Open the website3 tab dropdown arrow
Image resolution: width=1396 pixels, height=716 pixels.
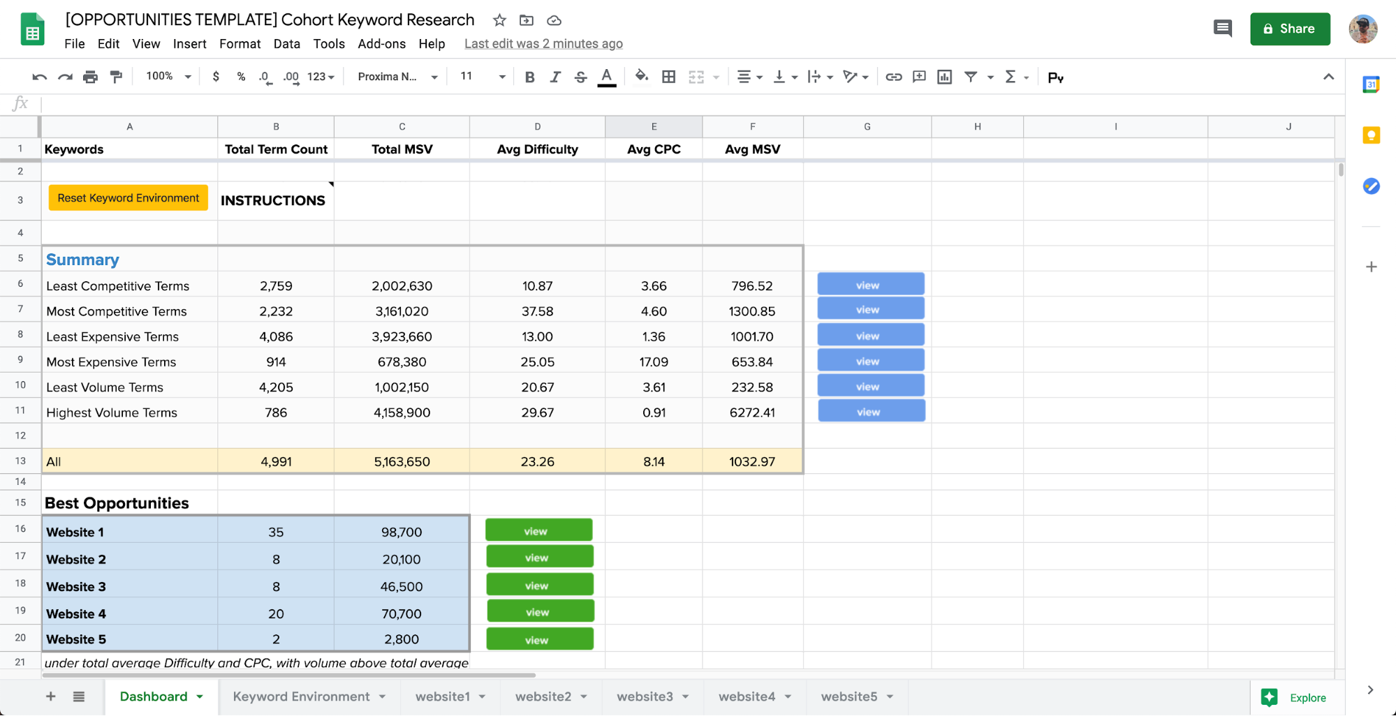click(685, 697)
